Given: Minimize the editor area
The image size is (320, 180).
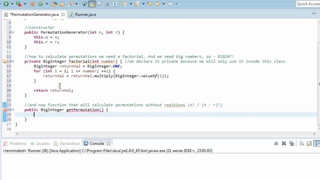Looking at the screenshot, I should [x=314, y=13].
